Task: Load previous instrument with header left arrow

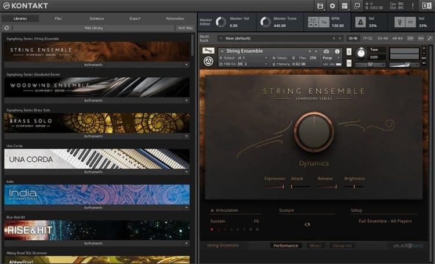Action: coord(310,52)
